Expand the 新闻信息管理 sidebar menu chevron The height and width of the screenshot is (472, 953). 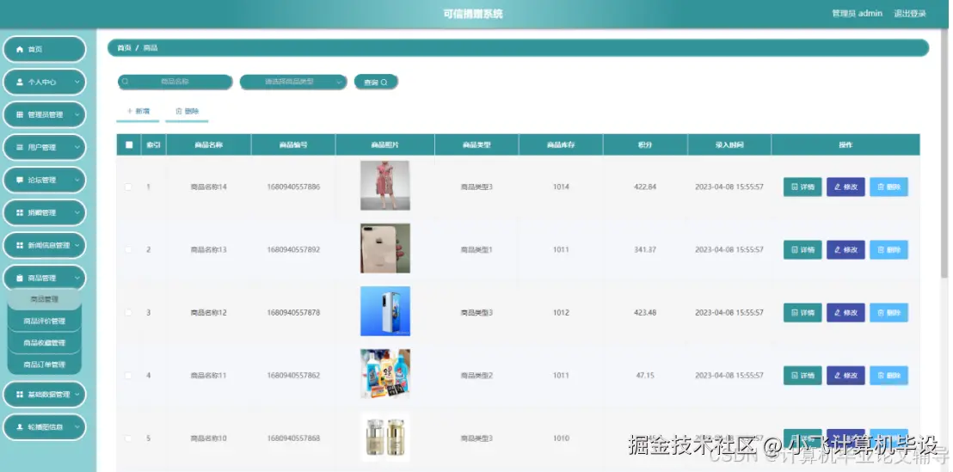[x=77, y=245]
